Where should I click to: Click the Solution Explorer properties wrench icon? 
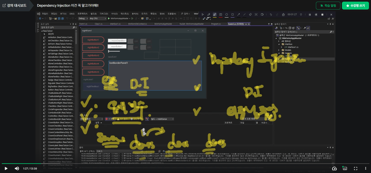pos(304,28)
